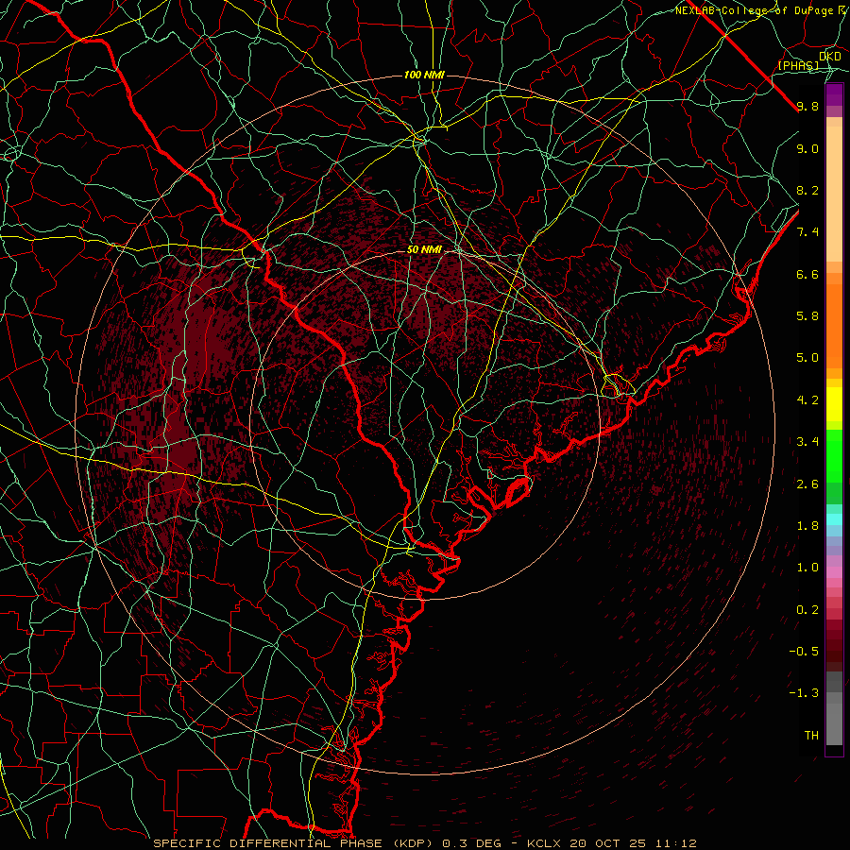Image resolution: width=850 pixels, height=850 pixels.
Task: Click the 0.2 value on the color scale
Action: [x=807, y=610]
